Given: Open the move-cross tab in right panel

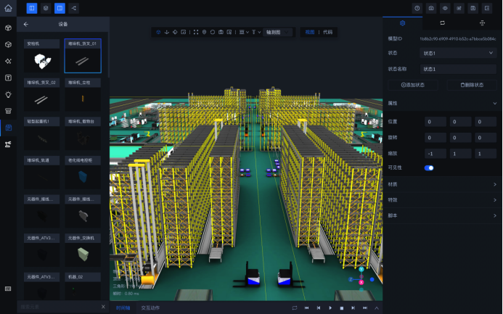Looking at the screenshot, I should (482, 23).
